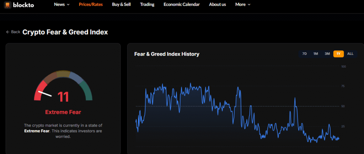Switch chart range to 7D
Image resolution: width=364 pixels, height=154 pixels.
point(304,54)
